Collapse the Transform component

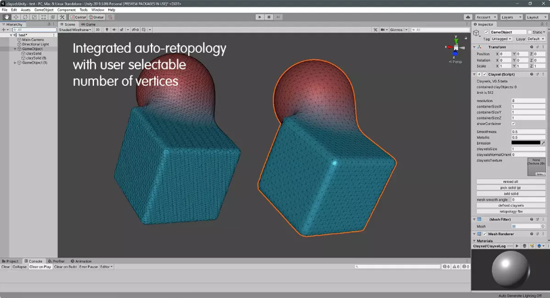click(x=474, y=47)
